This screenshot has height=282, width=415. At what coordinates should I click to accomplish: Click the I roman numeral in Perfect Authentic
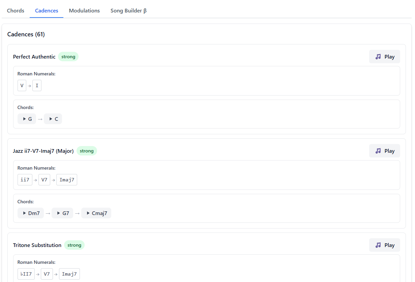[x=37, y=85]
